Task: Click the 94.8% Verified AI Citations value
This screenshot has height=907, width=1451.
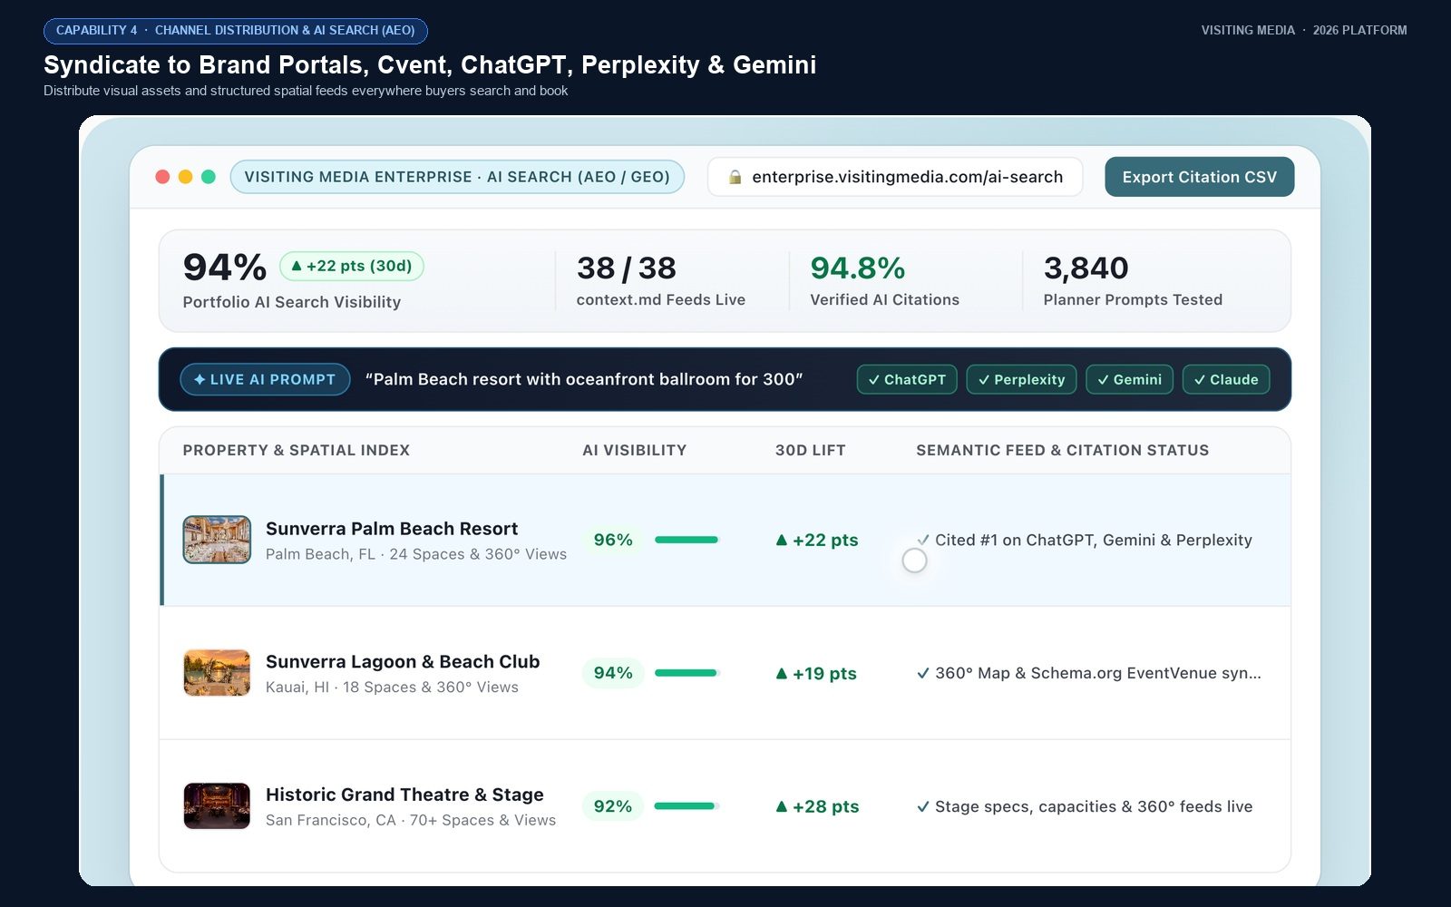Action: coord(858,268)
